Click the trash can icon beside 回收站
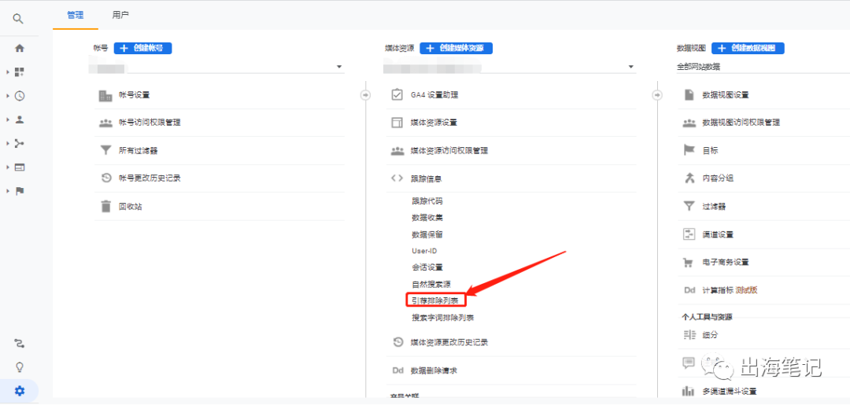 (105, 206)
